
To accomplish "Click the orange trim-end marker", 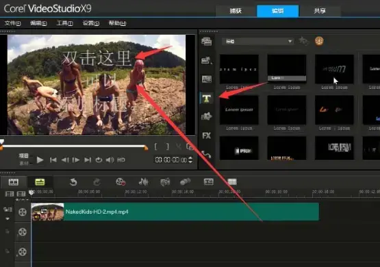I will [x=146, y=147].
